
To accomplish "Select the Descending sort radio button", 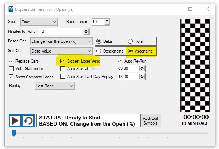I will [99, 51].
